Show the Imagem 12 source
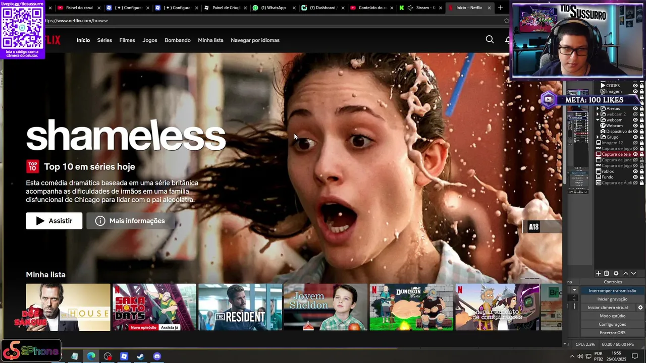This screenshot has width=646, height=363. [x=635, y=143]
